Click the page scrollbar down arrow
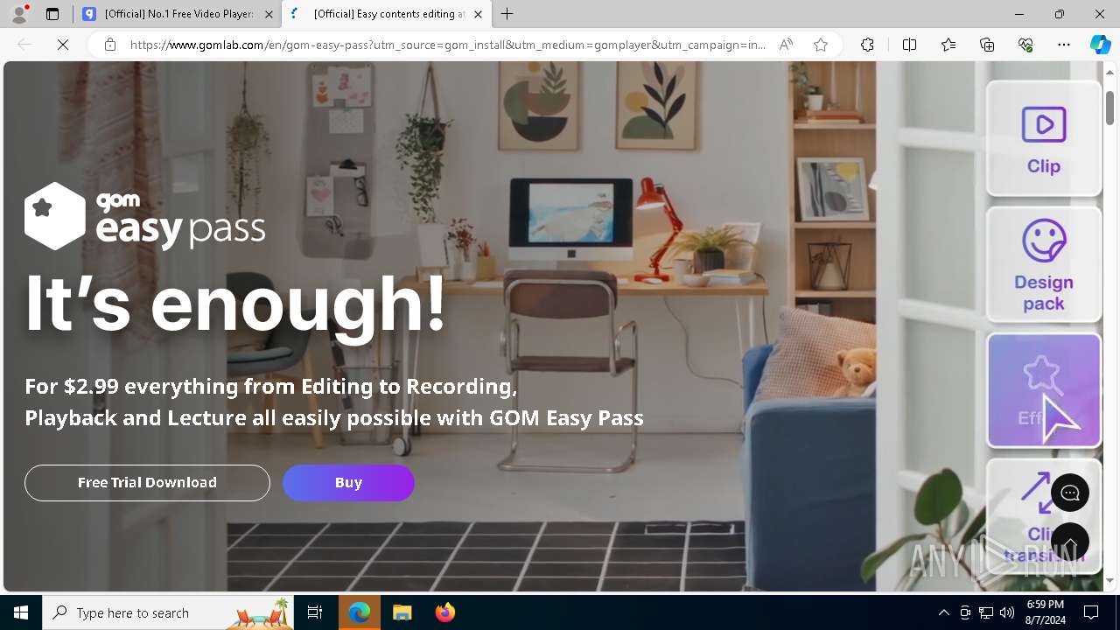Viewport: 1120px width, 630px height. click(1109, 580)
